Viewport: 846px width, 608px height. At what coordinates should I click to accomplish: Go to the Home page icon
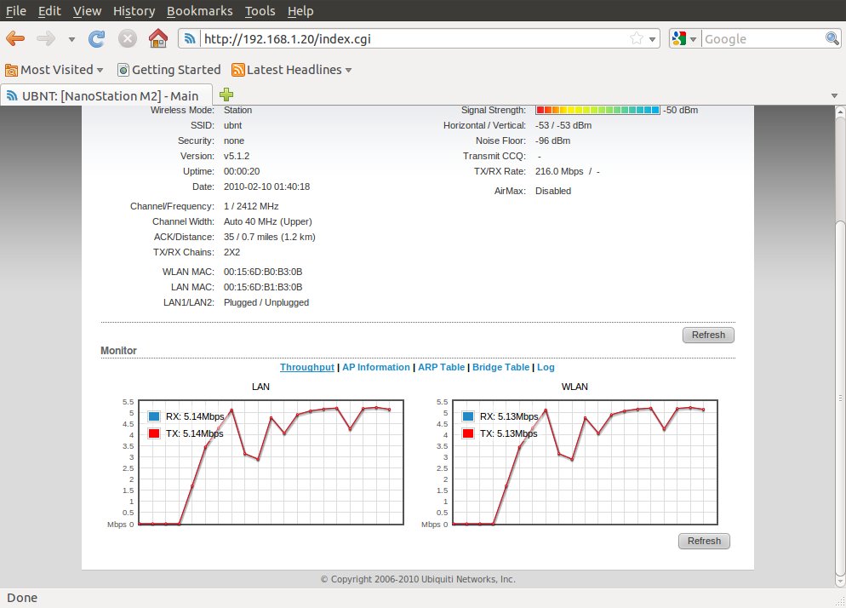(x=157, y=38)
